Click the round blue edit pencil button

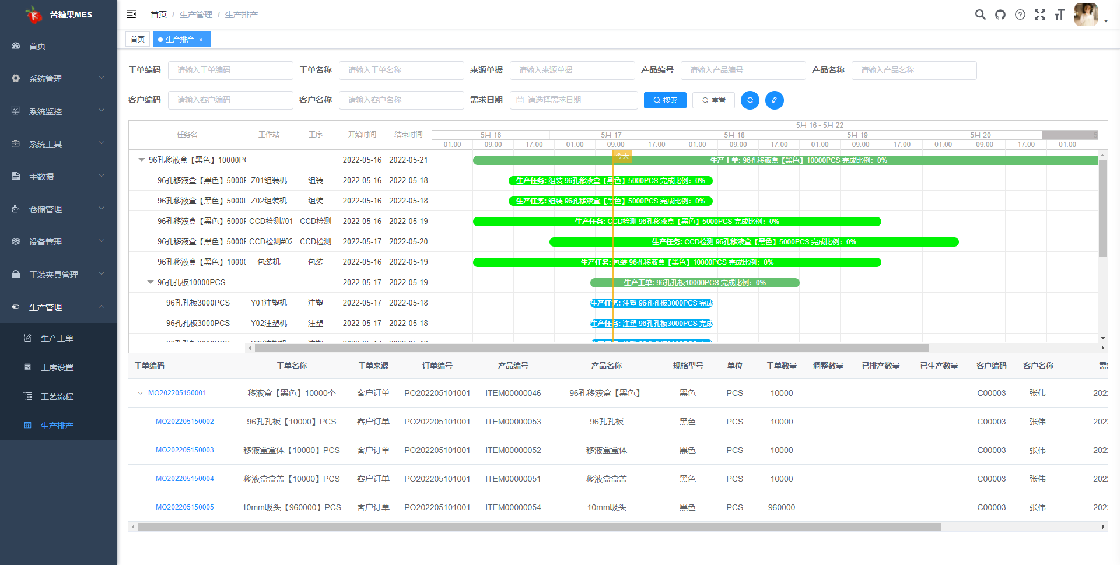pos(774,100)
